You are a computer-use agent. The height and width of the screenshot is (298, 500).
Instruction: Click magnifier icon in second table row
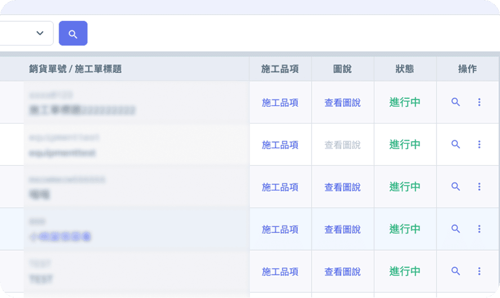click(x=456, y=145)
